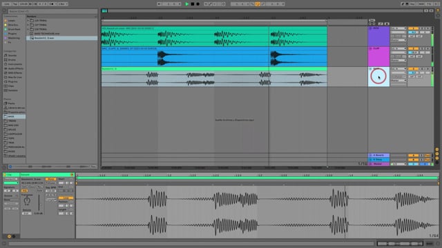Open the Clips category in browser
The width and height of the screenshot is (442, 248).
point(11,86)
